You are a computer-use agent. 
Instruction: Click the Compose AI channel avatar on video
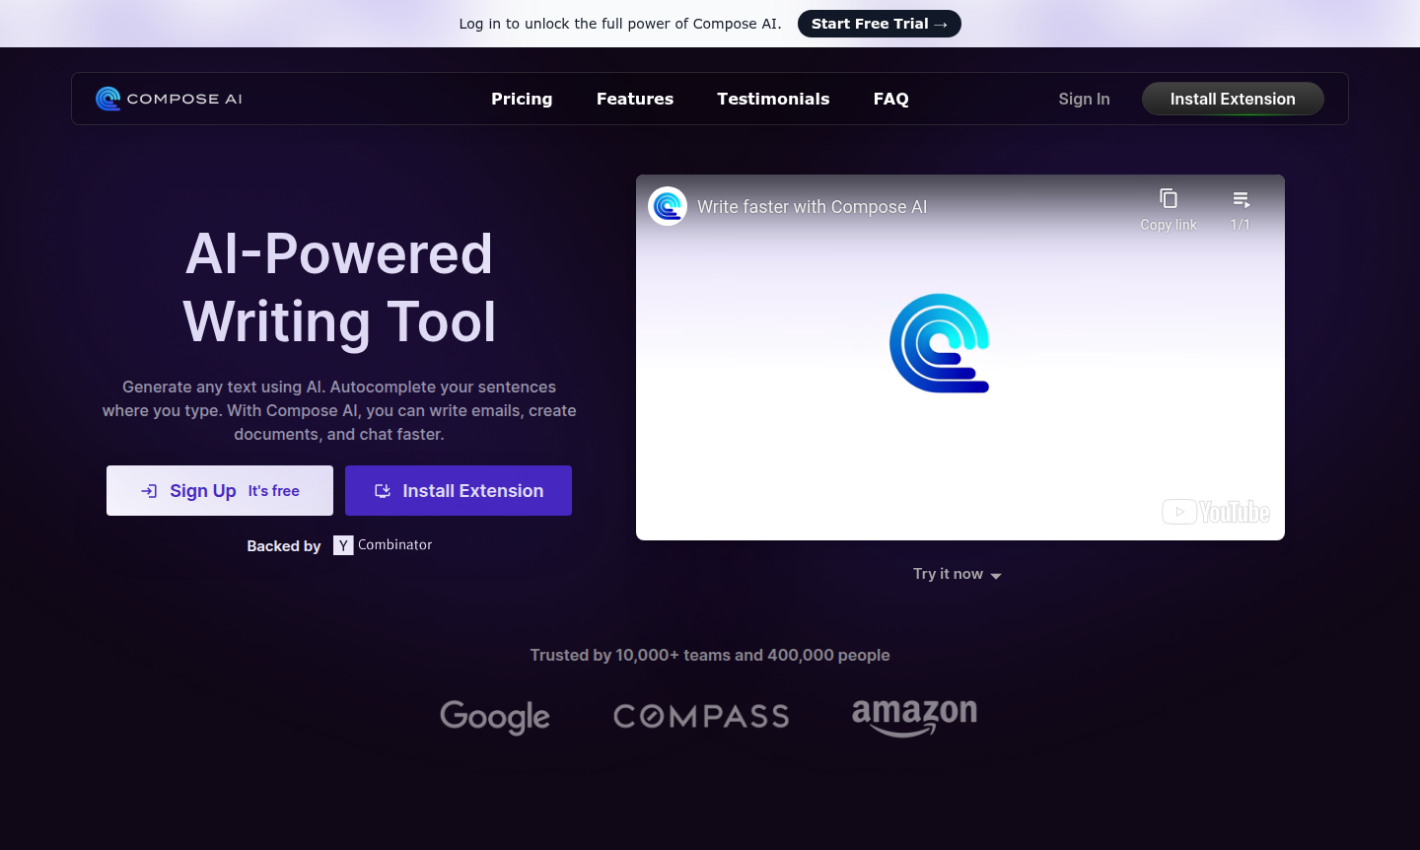pos(668,206)
